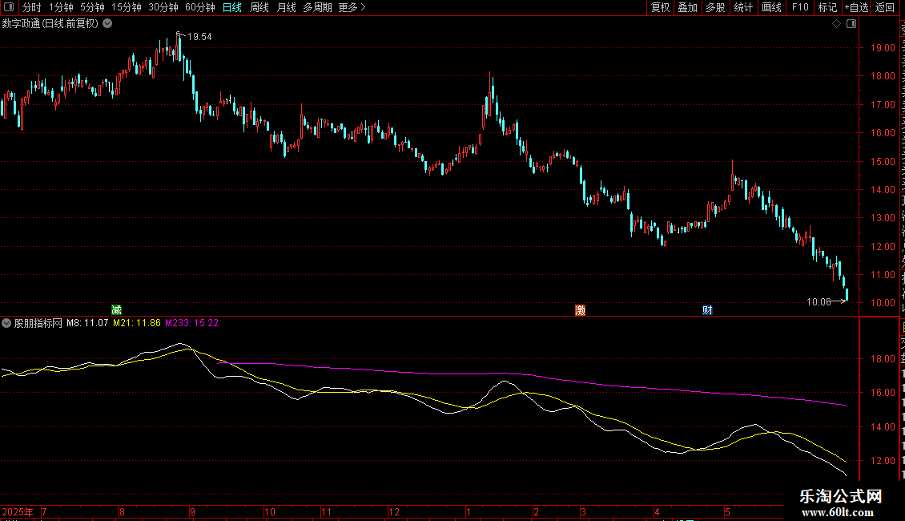This screenshot has width=905, height=521.
Task: Click the blue 财 event marker
Action: tap(707, 310)
